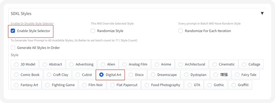Image resolution: width=275 pixels, height=103 pixels.
Task: Choose the Cinematic style
Action: [215, 64]
